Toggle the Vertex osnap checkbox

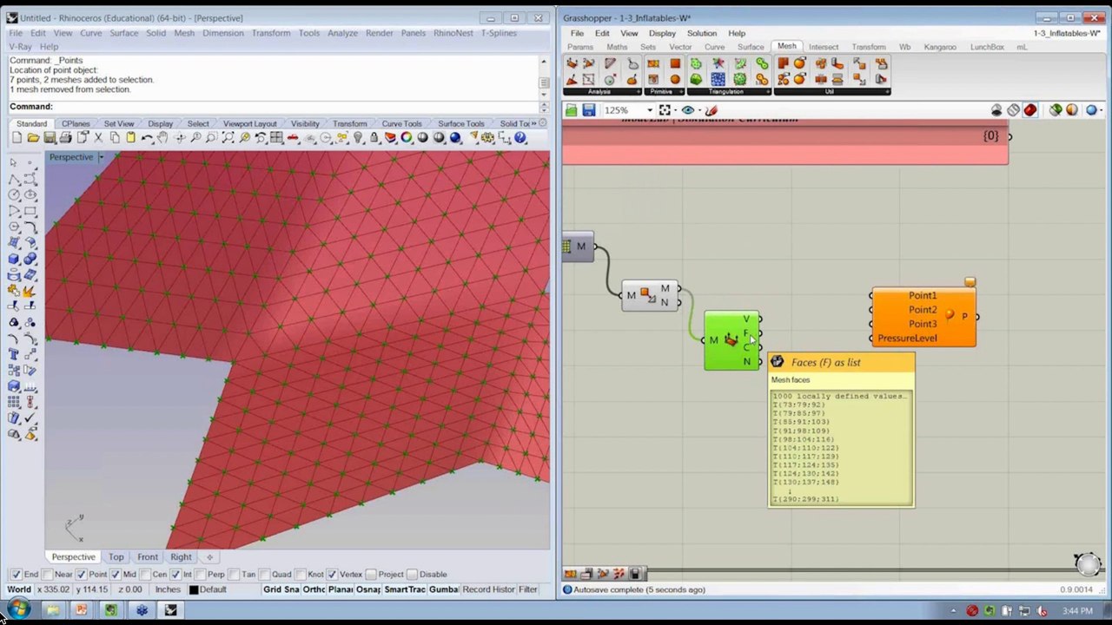click(330, 575)
